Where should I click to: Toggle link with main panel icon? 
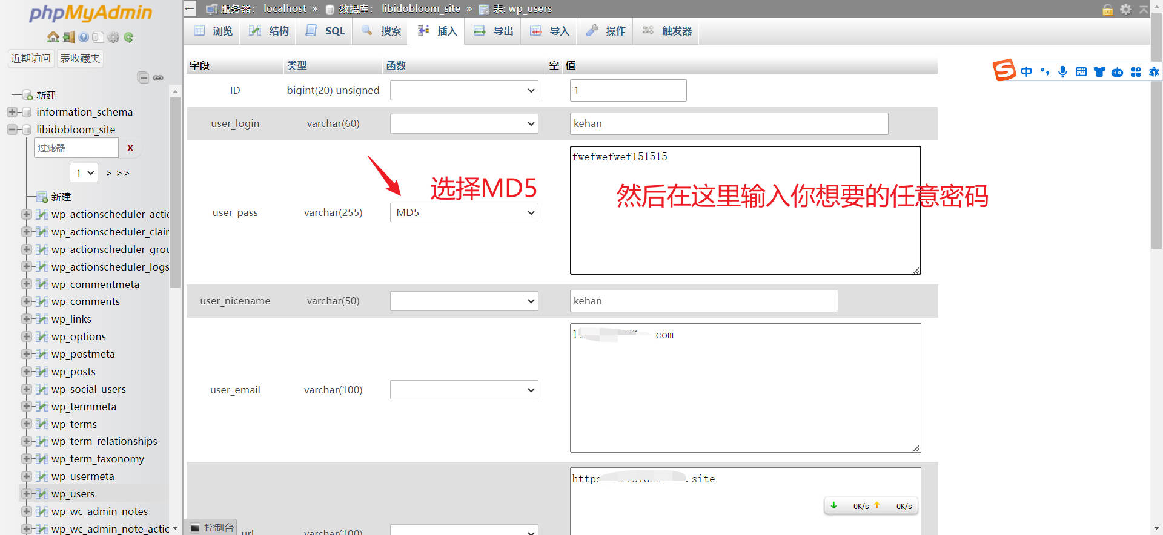click(x=158, y=77)
